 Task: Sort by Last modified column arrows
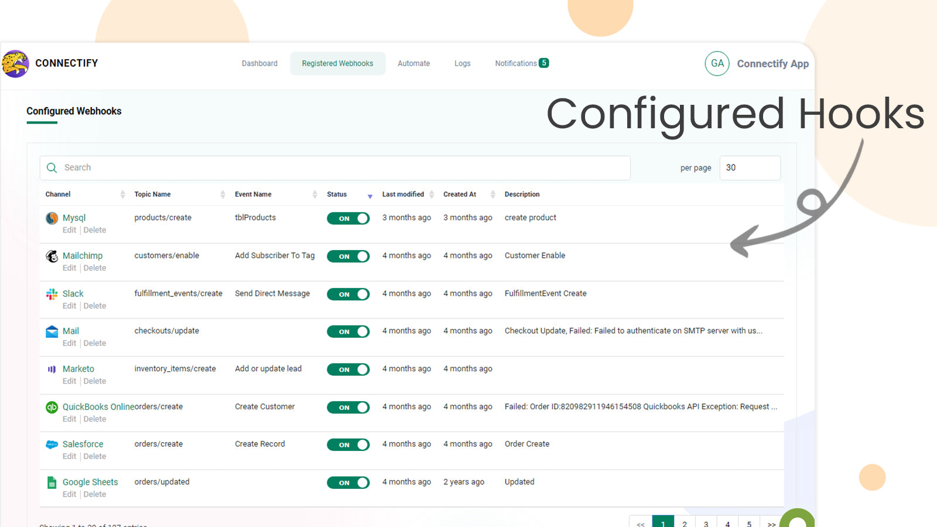[432, 194]
